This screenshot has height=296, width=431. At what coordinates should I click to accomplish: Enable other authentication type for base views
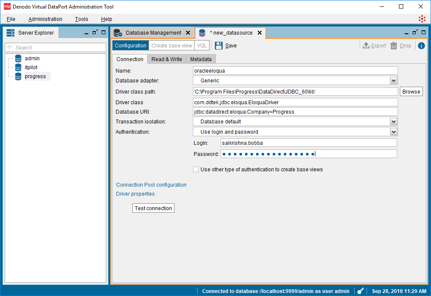click(x=195, y=169)
